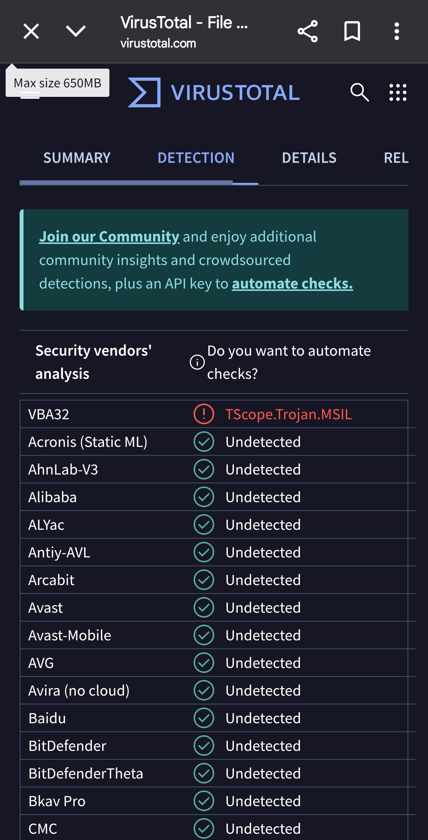Open the DETAILS tab
The image size is (428, 840).
pos(309,158)
